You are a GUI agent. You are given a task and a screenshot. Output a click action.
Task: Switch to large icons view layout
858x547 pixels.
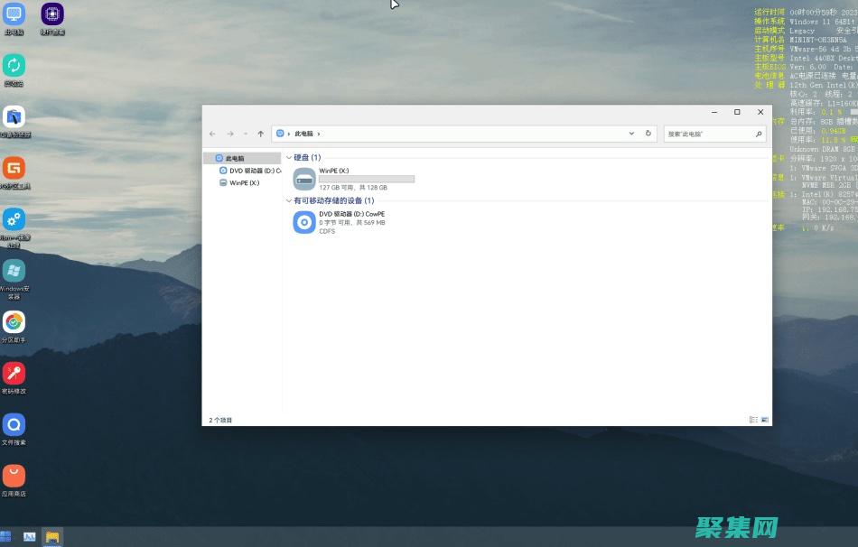click(x=765, y=420)
